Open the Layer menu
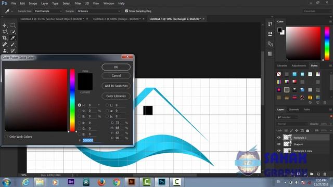The height and width of the screenshot is (187, 333). 45,4
